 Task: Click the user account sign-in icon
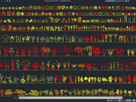pos(126,1)
